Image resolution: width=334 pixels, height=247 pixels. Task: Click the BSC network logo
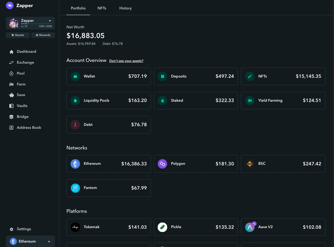250,164
